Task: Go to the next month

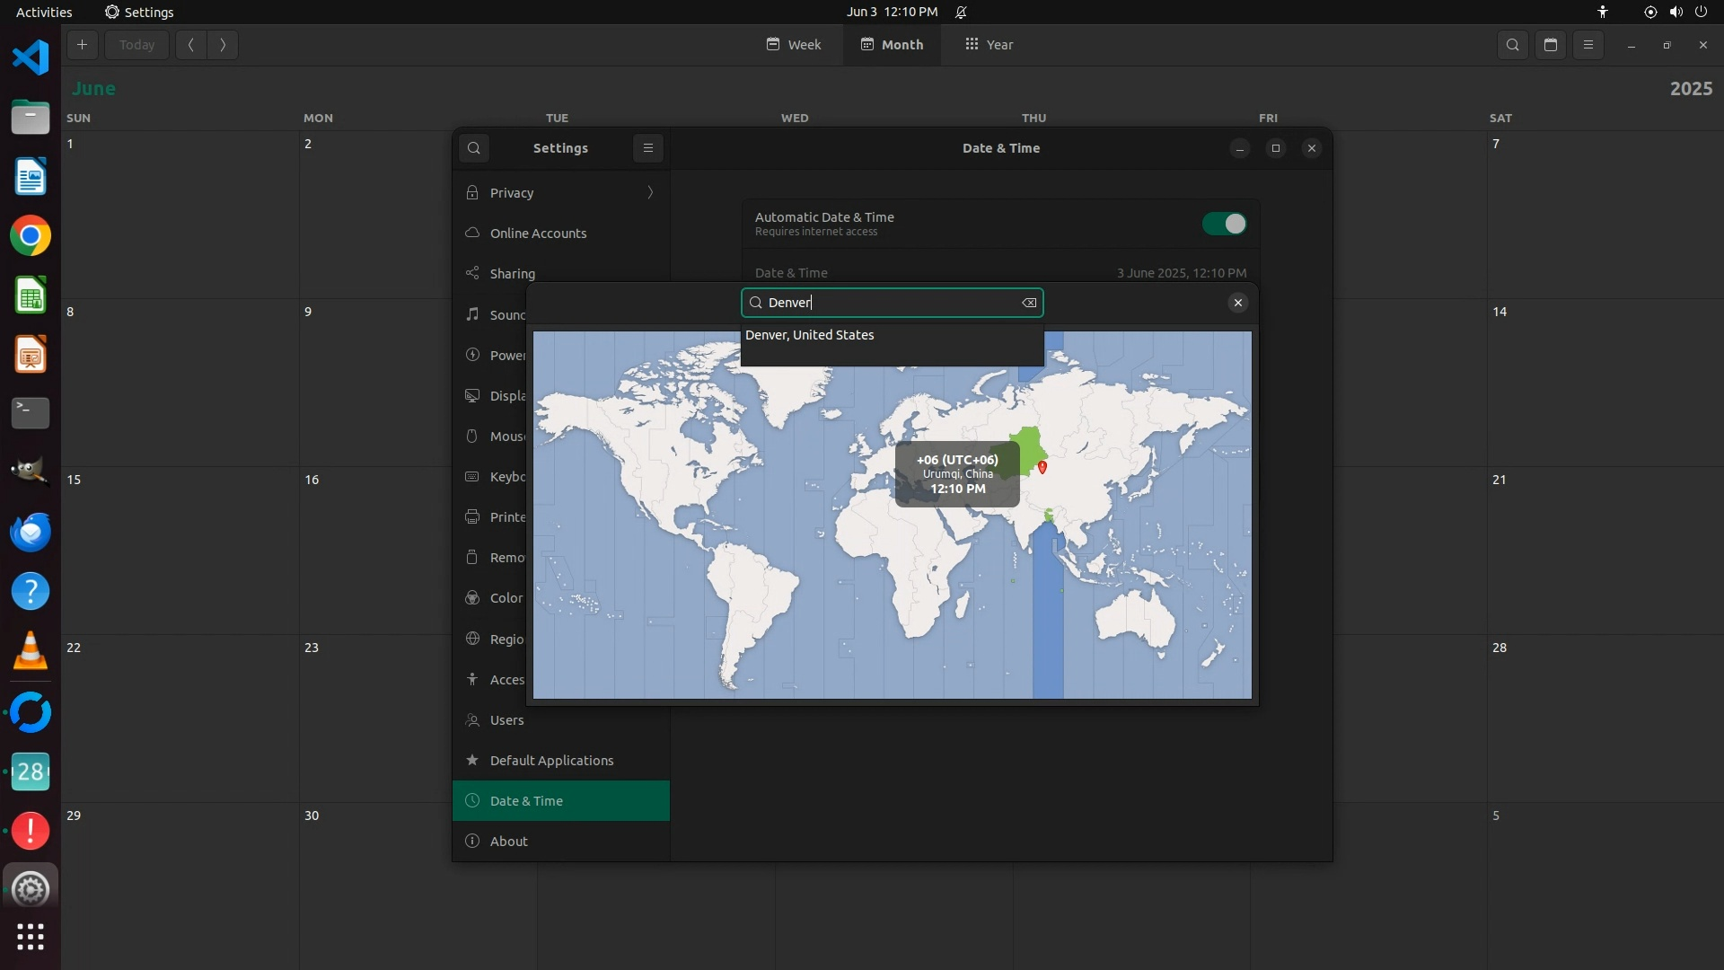Action: (223, 45)
